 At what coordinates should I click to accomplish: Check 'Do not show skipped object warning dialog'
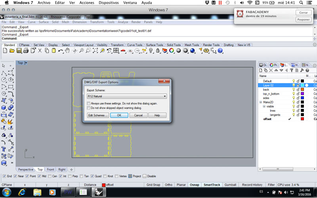(88, 108)
